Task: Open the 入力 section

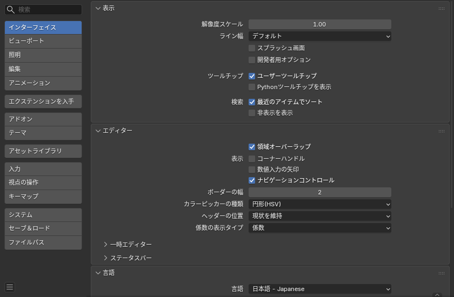Action: click(43, 169)
